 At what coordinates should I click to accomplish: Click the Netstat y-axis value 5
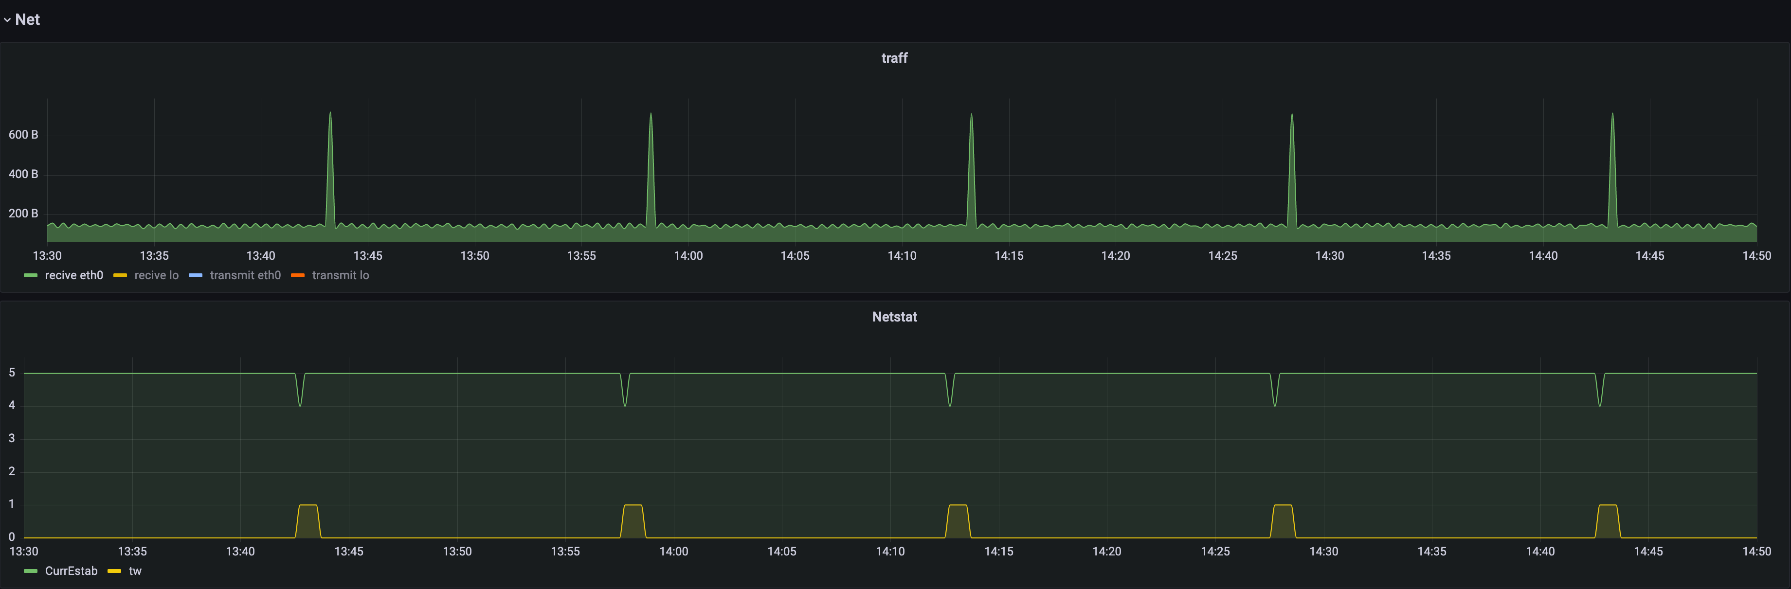(x=12, y=373)
